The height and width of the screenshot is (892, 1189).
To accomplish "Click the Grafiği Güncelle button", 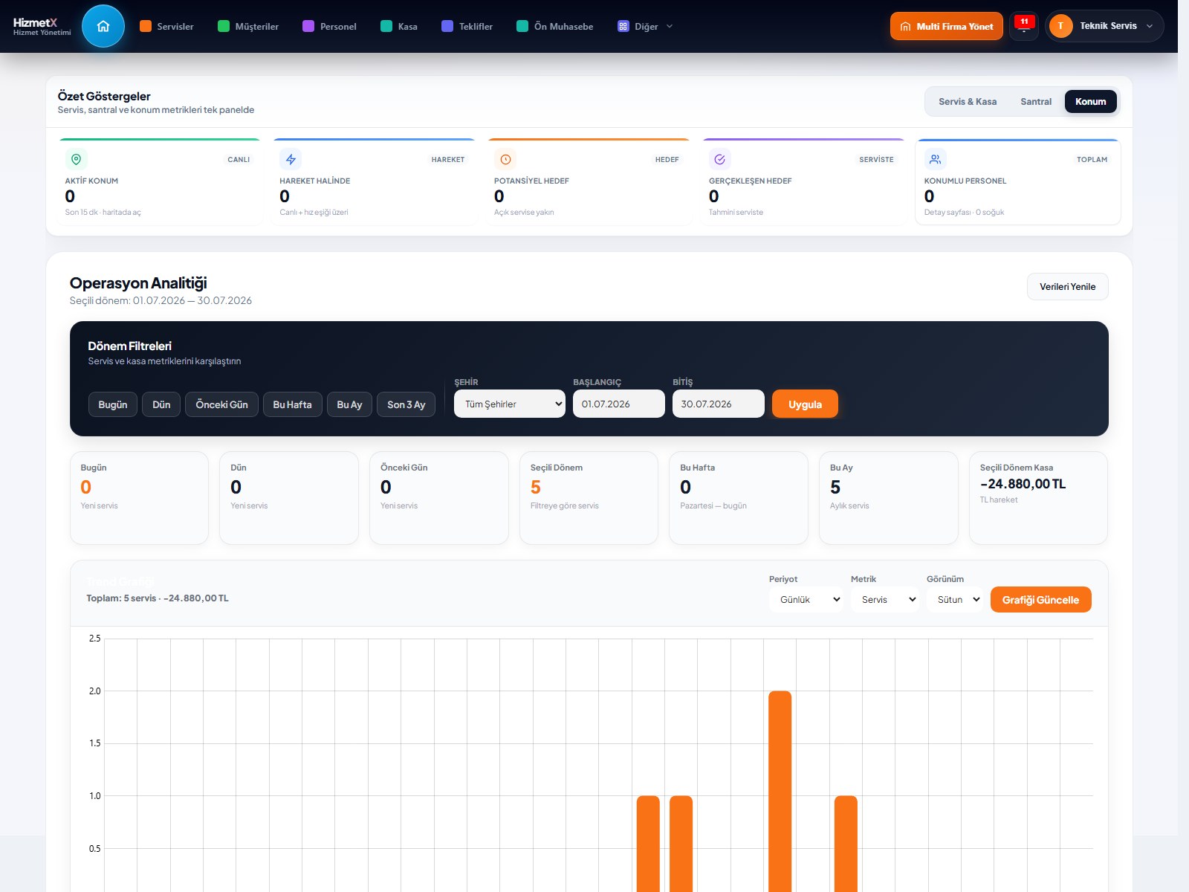I will click(1040, 599).
